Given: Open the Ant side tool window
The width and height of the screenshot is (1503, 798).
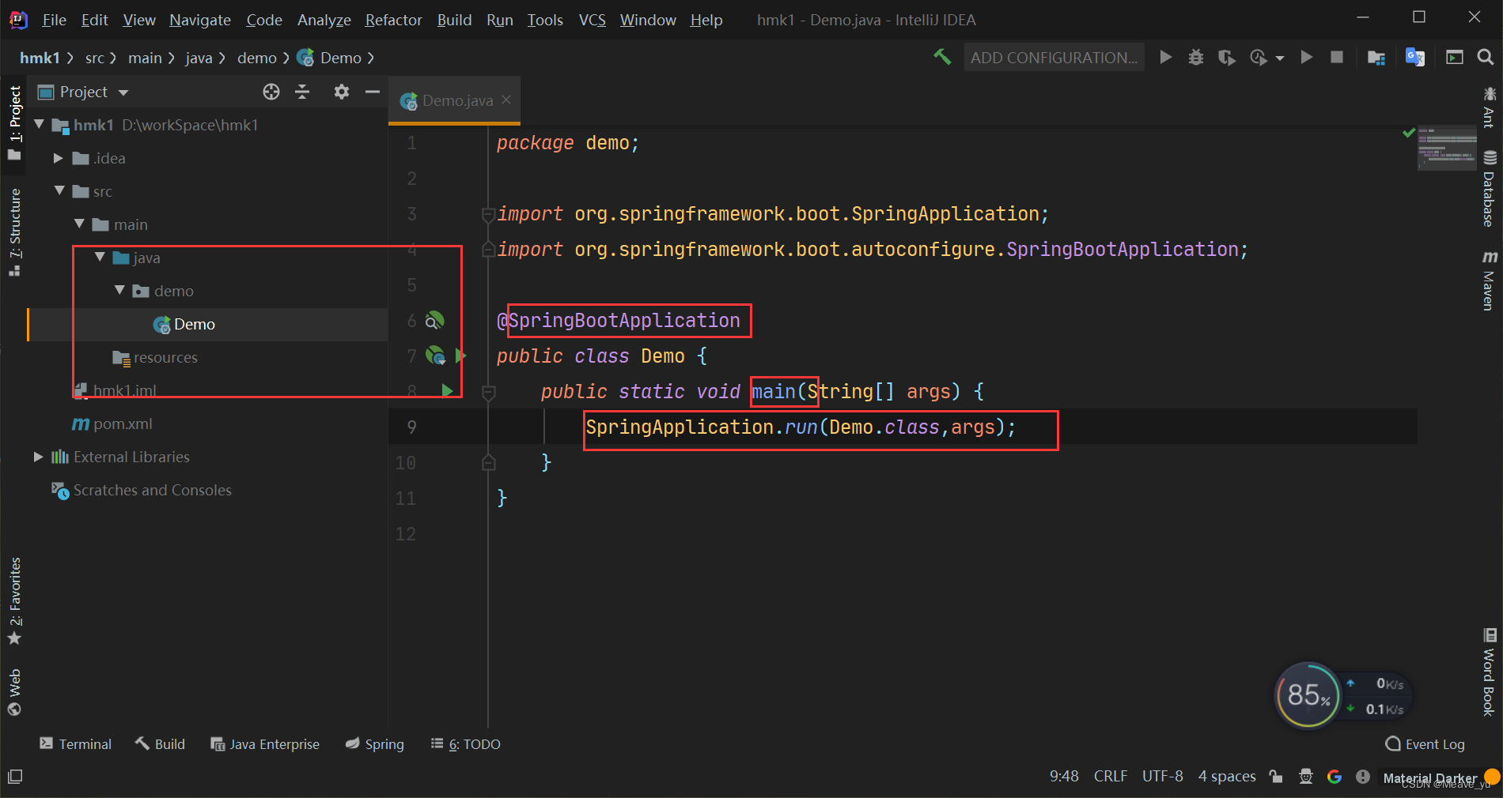Looking at the screenshot, I should coord(1489,108).
